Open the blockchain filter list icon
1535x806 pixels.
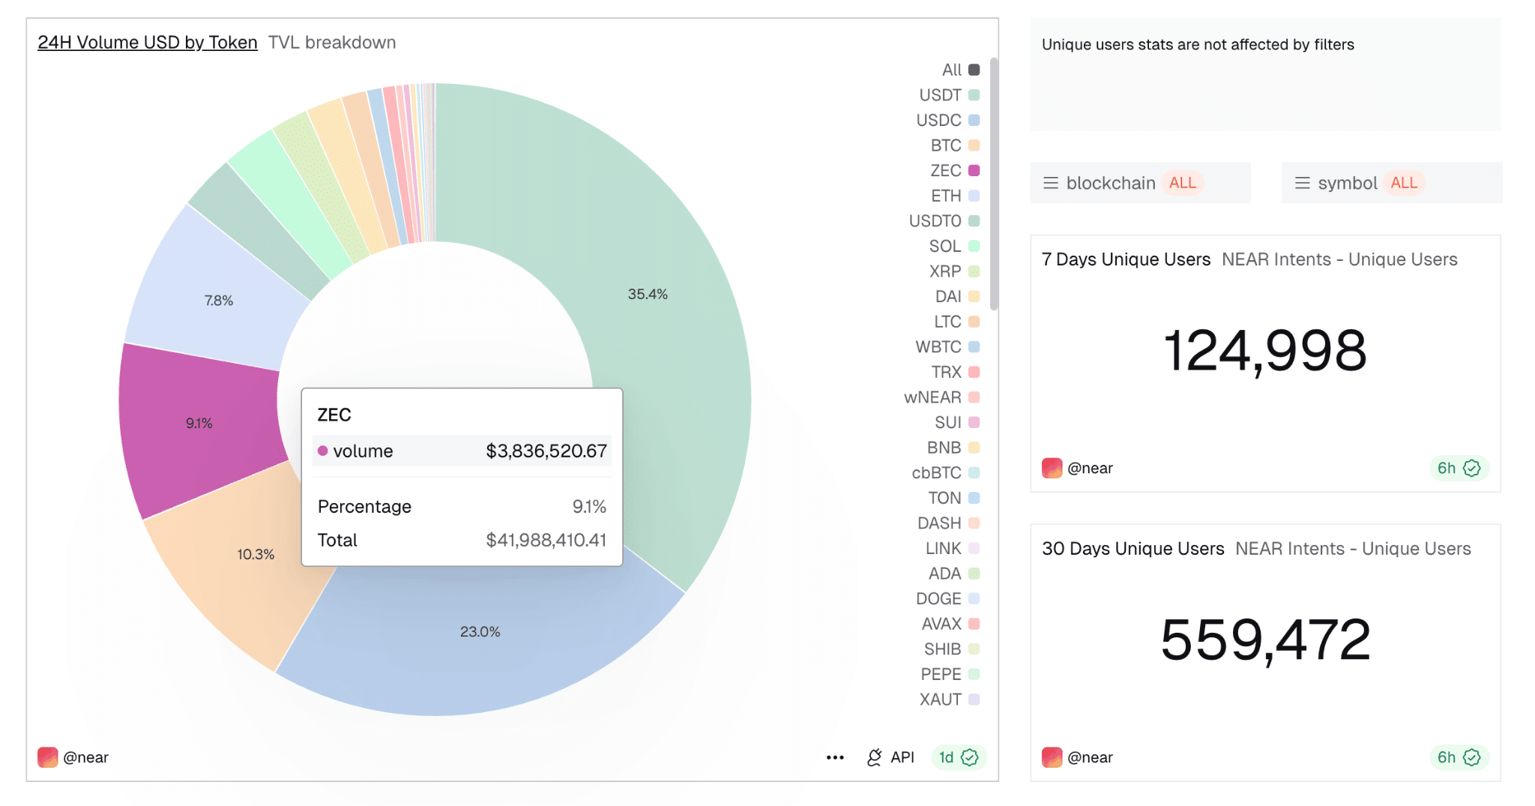1051,183
